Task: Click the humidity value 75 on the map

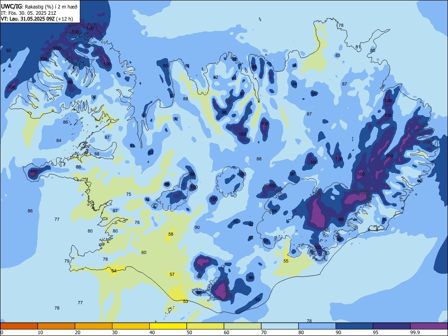Action: pyautogui.click(x=129, y=194)
